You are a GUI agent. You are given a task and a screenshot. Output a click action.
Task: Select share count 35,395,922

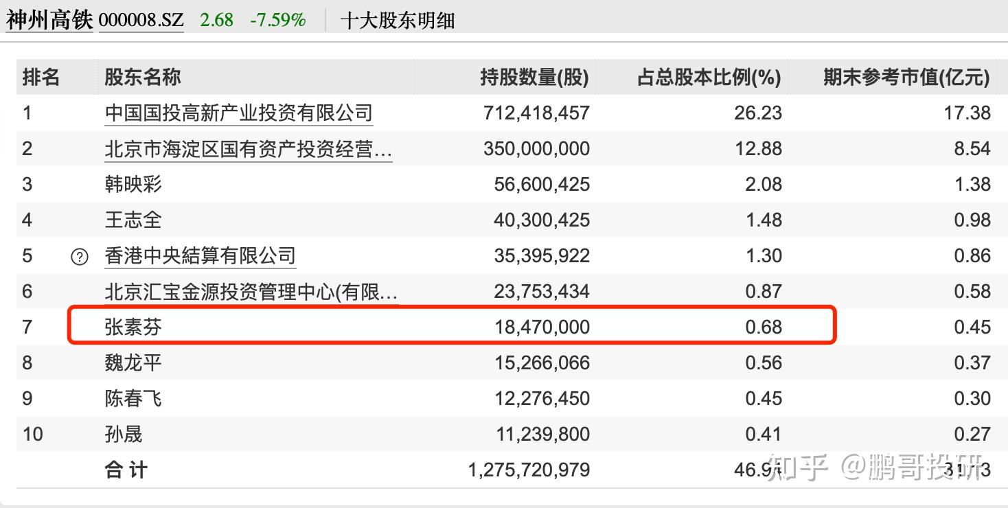tap(542, 255)
